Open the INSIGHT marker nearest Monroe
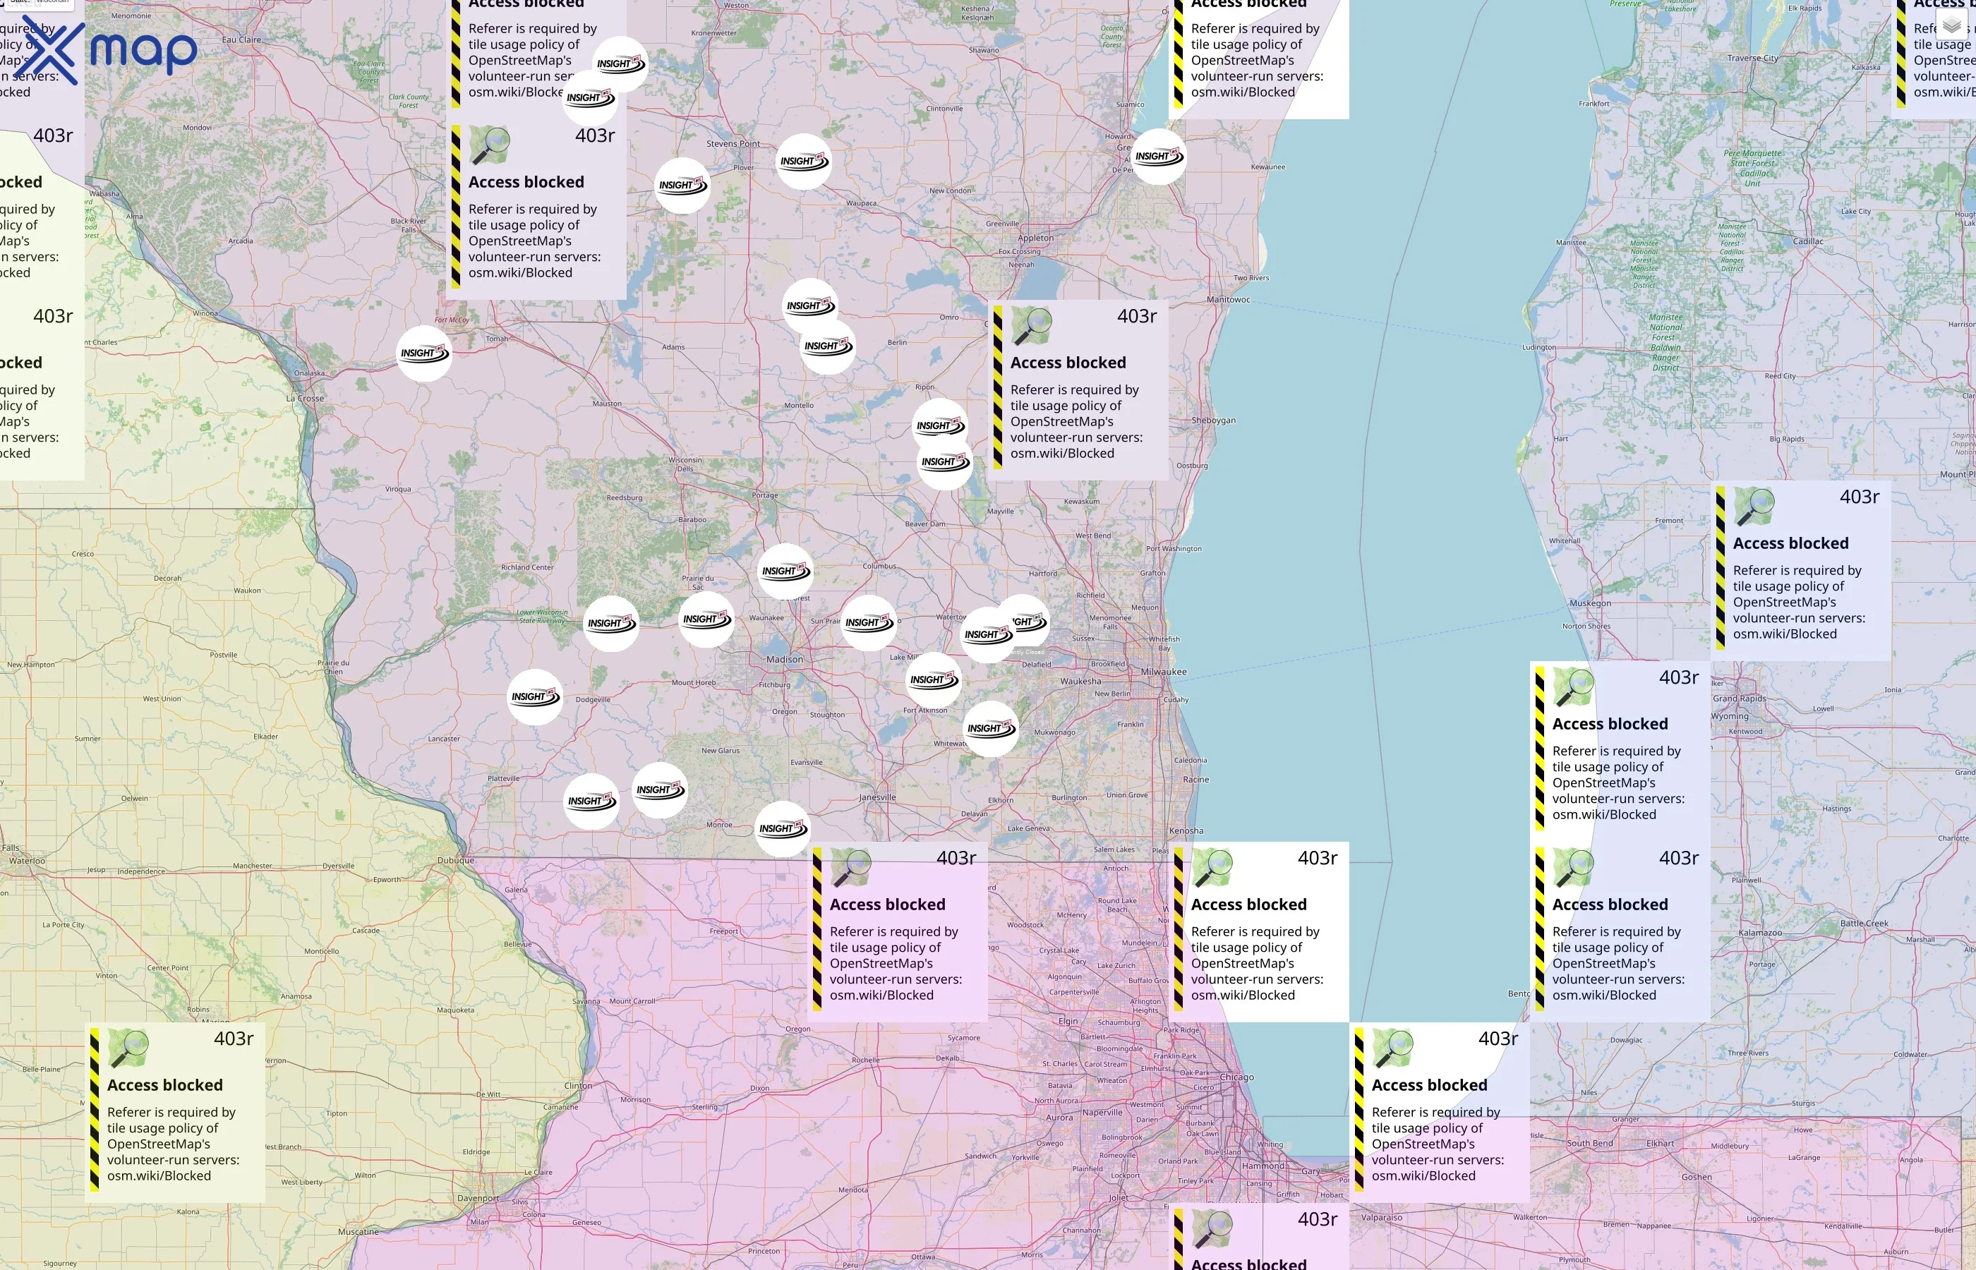 point(783,829)
